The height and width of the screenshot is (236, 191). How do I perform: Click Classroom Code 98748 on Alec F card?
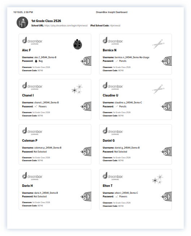[32, 70]
